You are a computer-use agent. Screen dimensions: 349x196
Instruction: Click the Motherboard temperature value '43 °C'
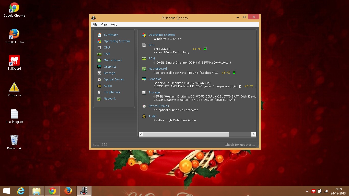(226, 73)
